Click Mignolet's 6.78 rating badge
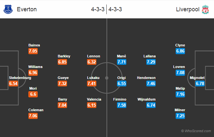 pyautogui.click(x=200, y=83)
